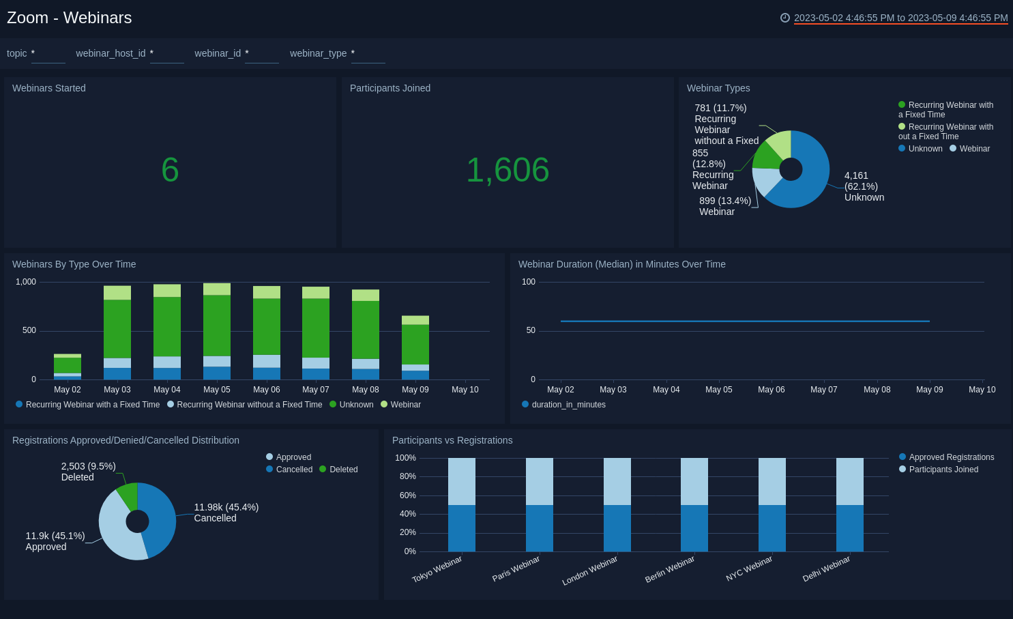The width and height of the screenshot is (1013, 619).
Task: Click the Approved legend dot in Registrations panel
Action: coord(270,457)
